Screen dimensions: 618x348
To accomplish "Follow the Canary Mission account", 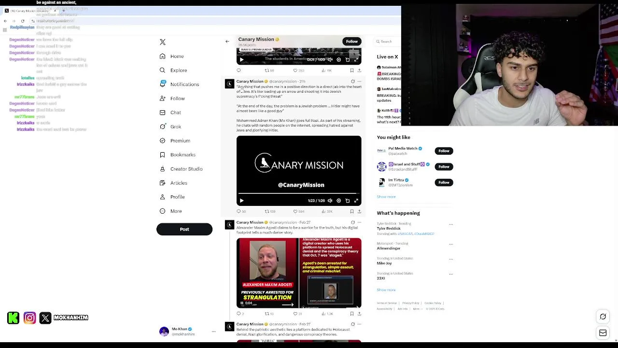I will (x=351, y=42).
